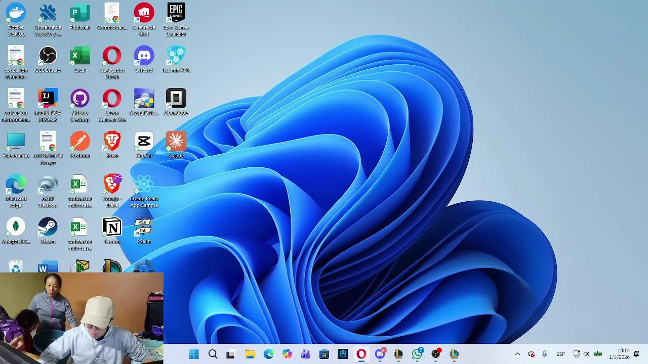Select the PSeInt desktop shortcut
Image resolution: width=648 pixels, height=364 pixels.
coord(144,231)
